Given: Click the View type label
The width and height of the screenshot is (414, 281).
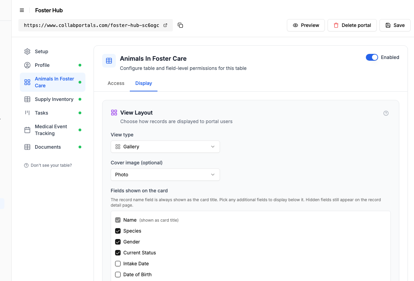Looking at the screenshot, I should coord(122,135).
